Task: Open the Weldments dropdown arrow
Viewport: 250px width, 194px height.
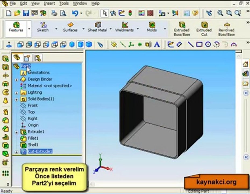Action: tap(138, 29)
